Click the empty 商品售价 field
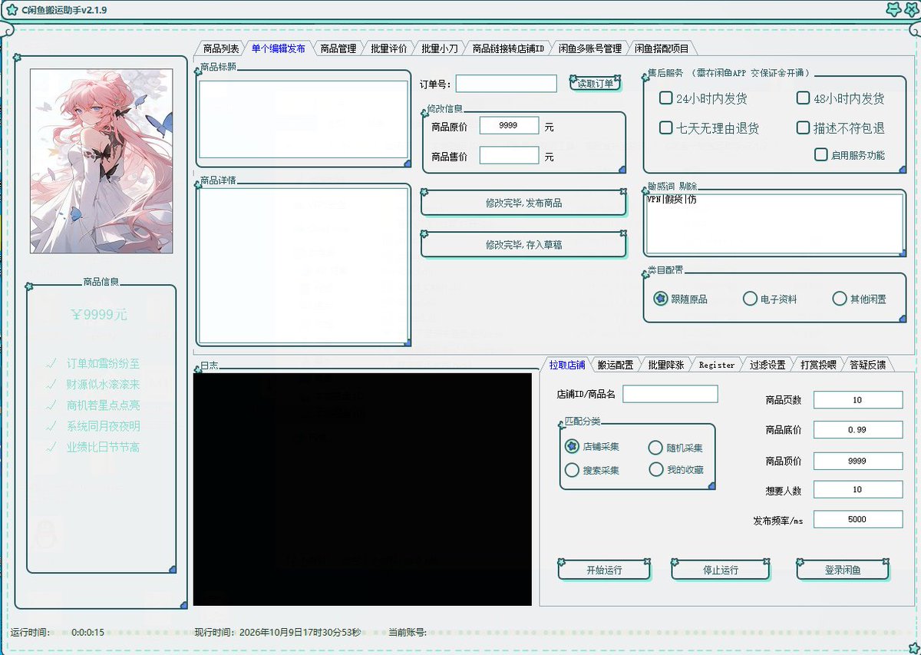 pos(509,155)
